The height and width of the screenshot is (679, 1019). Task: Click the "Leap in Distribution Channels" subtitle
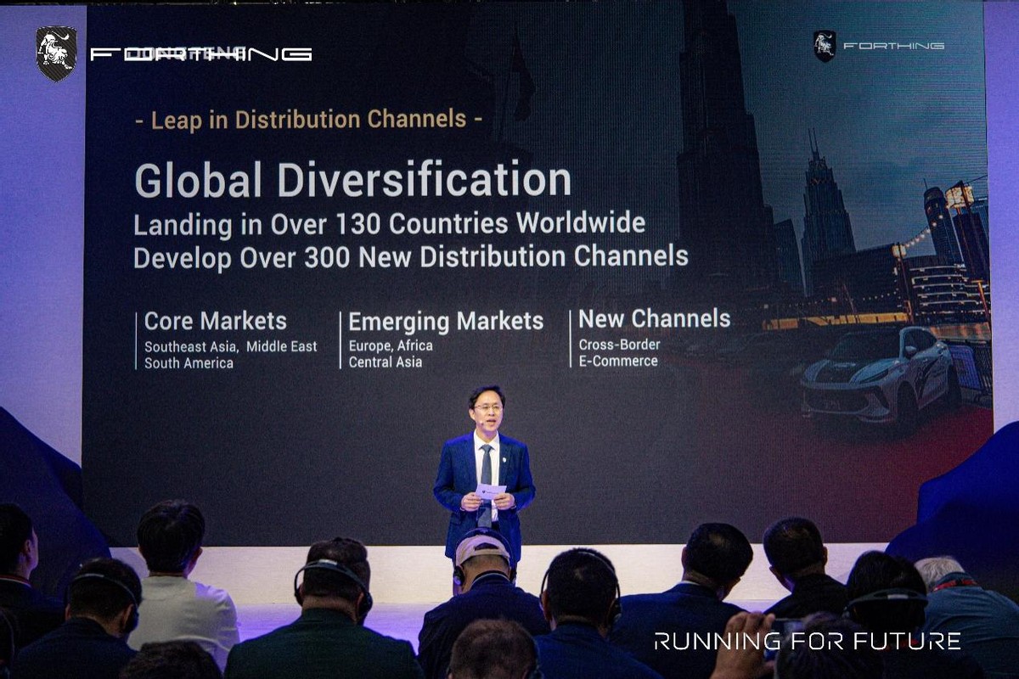click(x=308, y=120)
